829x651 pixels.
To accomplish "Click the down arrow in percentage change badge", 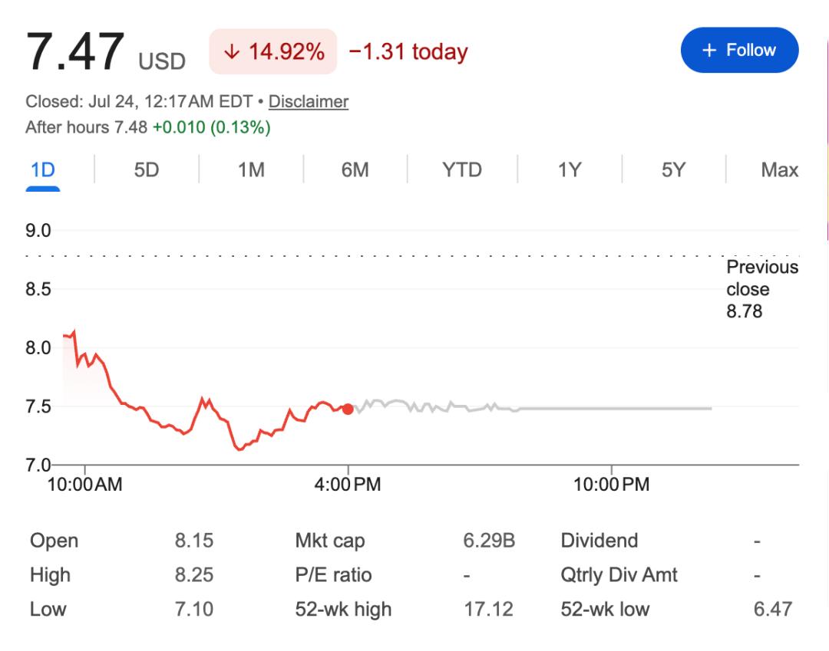I will tap(232, 51).
